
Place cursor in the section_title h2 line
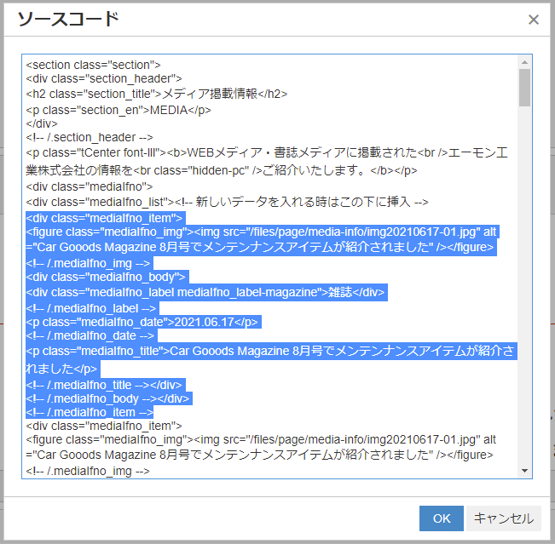tap(157, 94)
